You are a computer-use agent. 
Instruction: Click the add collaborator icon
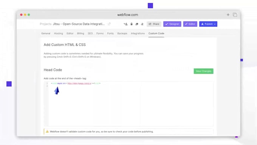[x=125, y=24]
